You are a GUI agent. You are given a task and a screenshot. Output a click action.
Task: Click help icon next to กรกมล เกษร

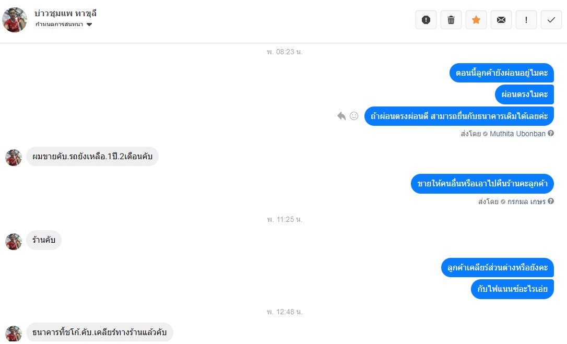point(551,201)
